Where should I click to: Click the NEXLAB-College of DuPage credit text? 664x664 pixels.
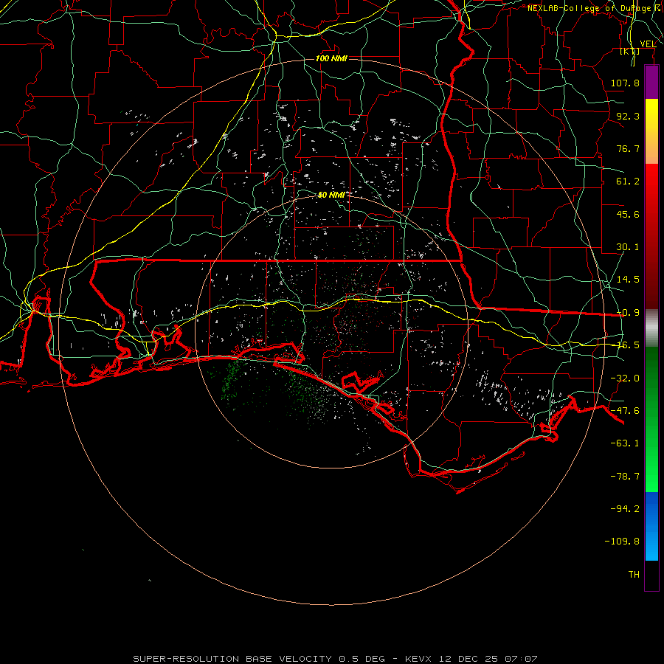coord(595,8)
